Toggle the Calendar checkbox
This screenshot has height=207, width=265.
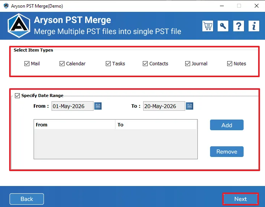point(62,63)
